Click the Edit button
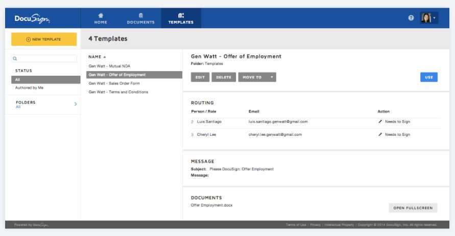The width and height of the screenshot is (455, 236). (200, 77)
